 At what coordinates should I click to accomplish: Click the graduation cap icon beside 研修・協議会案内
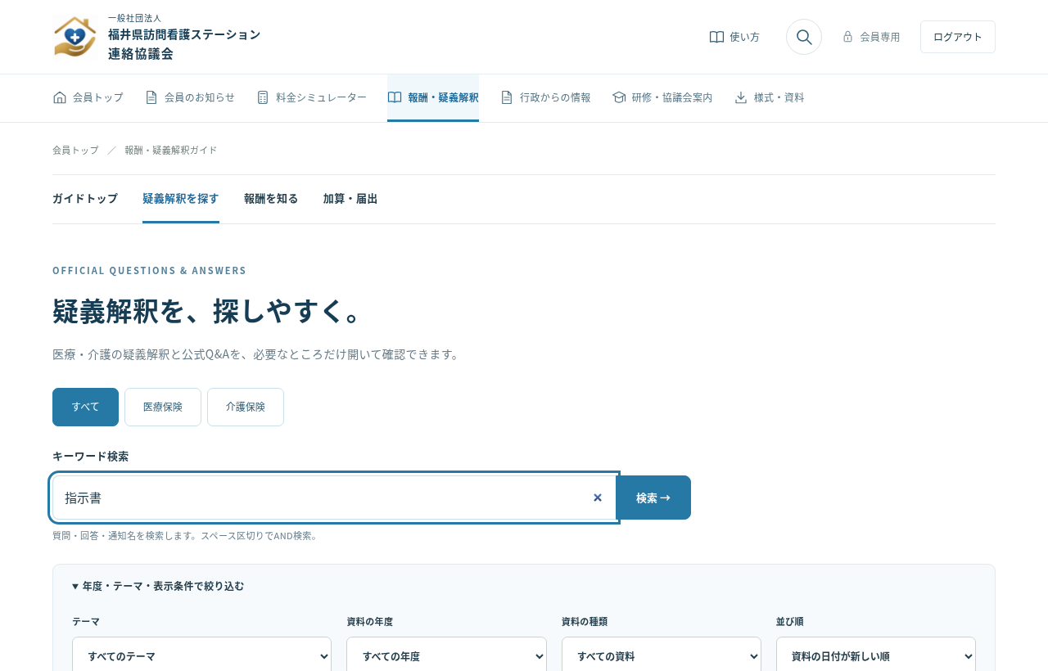click(619, 97)
